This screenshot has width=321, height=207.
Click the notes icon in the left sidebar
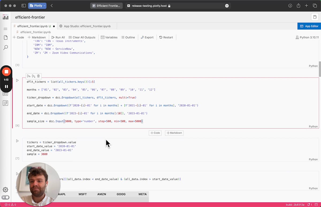tap(6, 103)
